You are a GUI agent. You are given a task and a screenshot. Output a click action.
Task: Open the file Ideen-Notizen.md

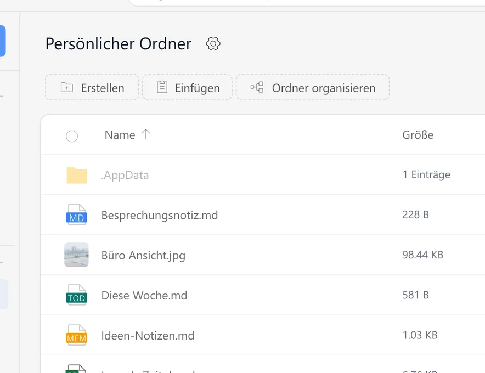148,336
